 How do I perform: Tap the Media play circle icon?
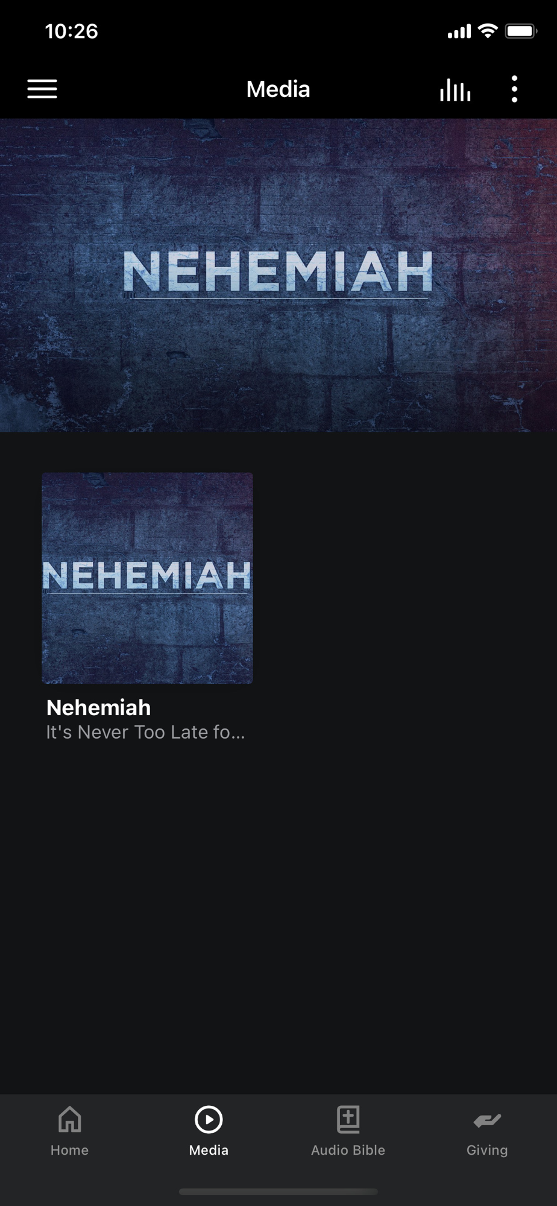[x=209, y=1120]
